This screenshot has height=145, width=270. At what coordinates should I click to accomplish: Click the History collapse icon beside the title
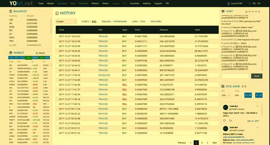pos(57,13)
